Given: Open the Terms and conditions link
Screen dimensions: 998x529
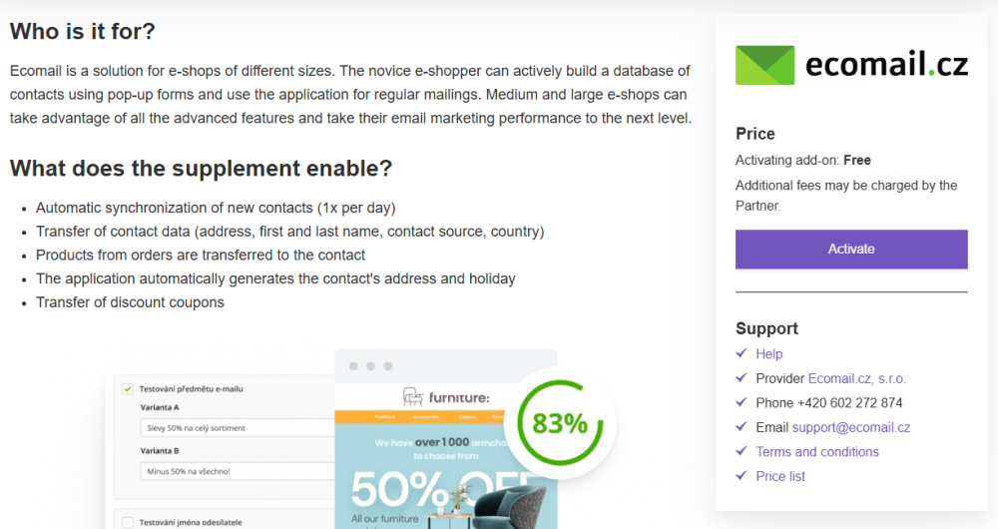Looking at the screenshot, I should coord(817,452).
